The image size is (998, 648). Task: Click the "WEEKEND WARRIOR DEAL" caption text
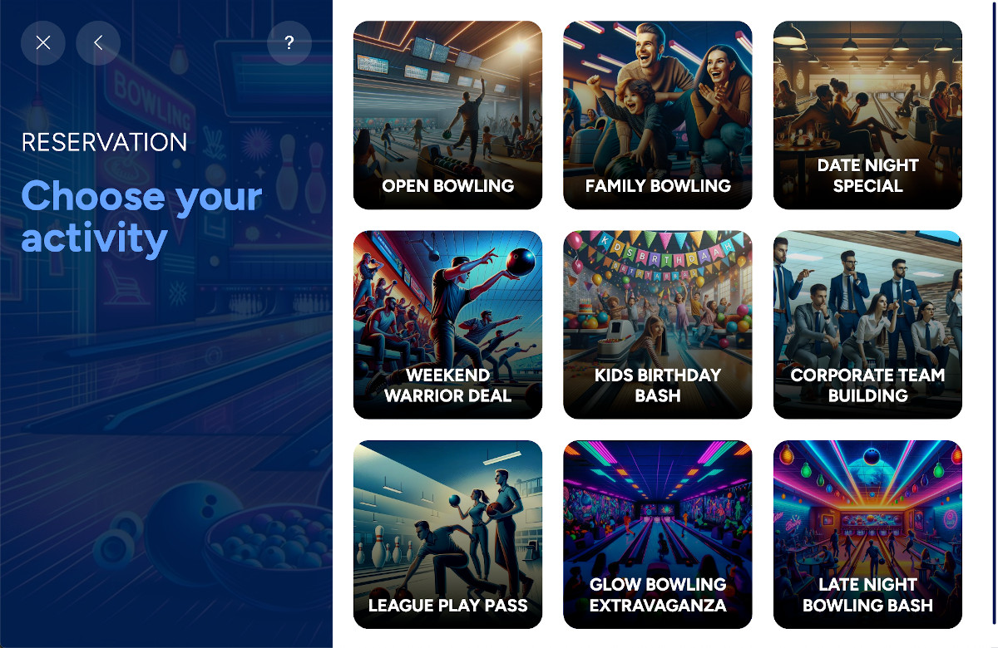point(447,385)
